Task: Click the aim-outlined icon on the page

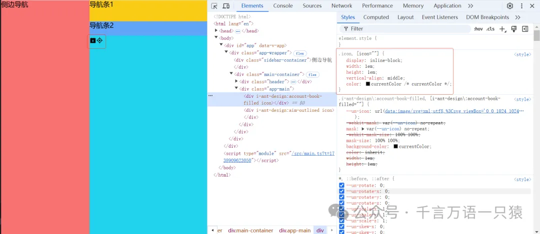Action: (x=99, y=40)
